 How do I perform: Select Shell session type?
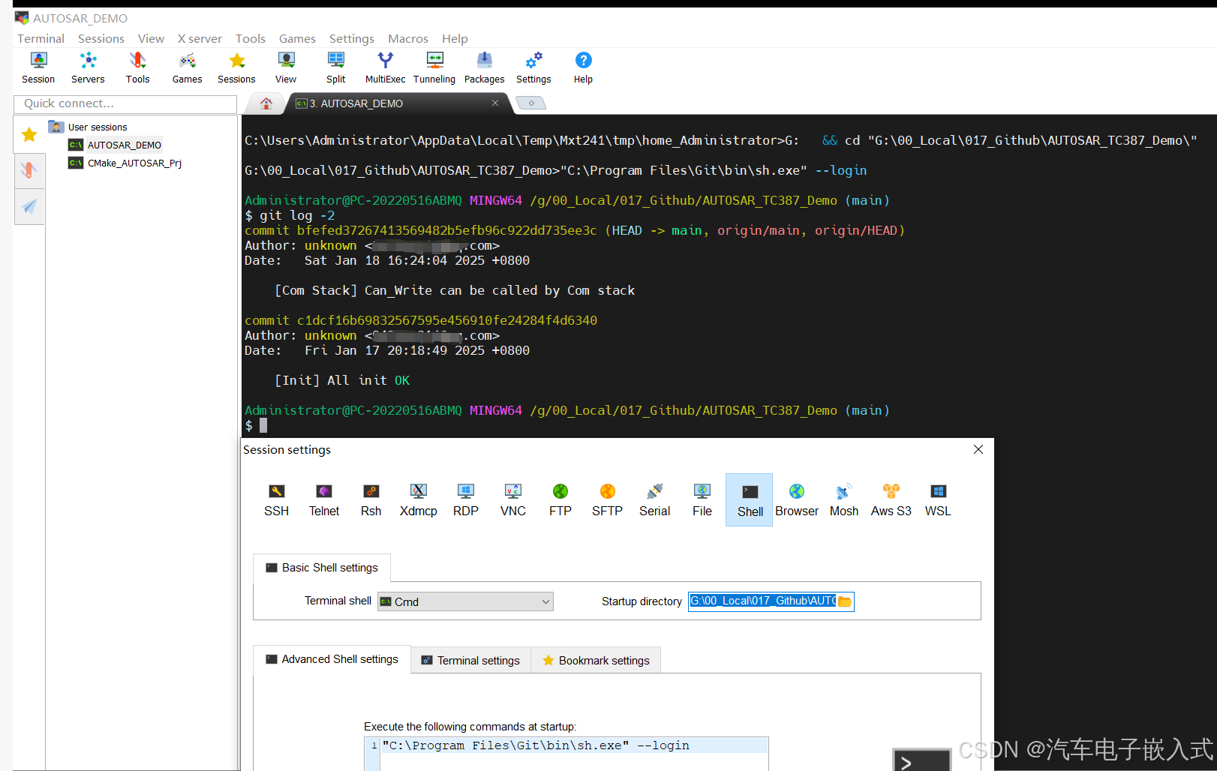coord(750,499)
